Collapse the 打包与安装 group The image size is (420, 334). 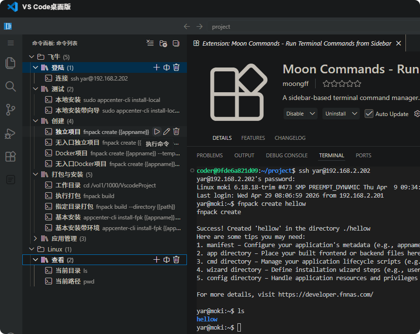[x=35, y=174]
